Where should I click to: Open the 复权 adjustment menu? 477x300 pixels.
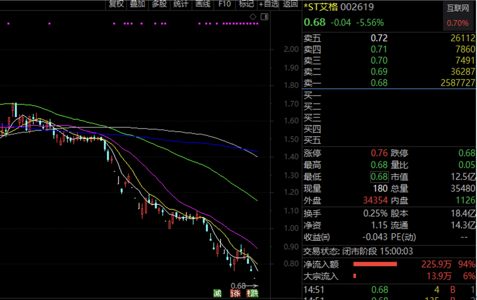click(x=116, y=4)
